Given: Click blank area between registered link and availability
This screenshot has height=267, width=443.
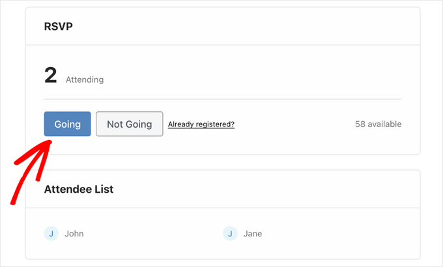Looking at the screenshot, I should pos(293,124).
